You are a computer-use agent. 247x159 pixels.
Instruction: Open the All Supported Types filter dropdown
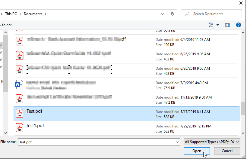click(212, 142)
